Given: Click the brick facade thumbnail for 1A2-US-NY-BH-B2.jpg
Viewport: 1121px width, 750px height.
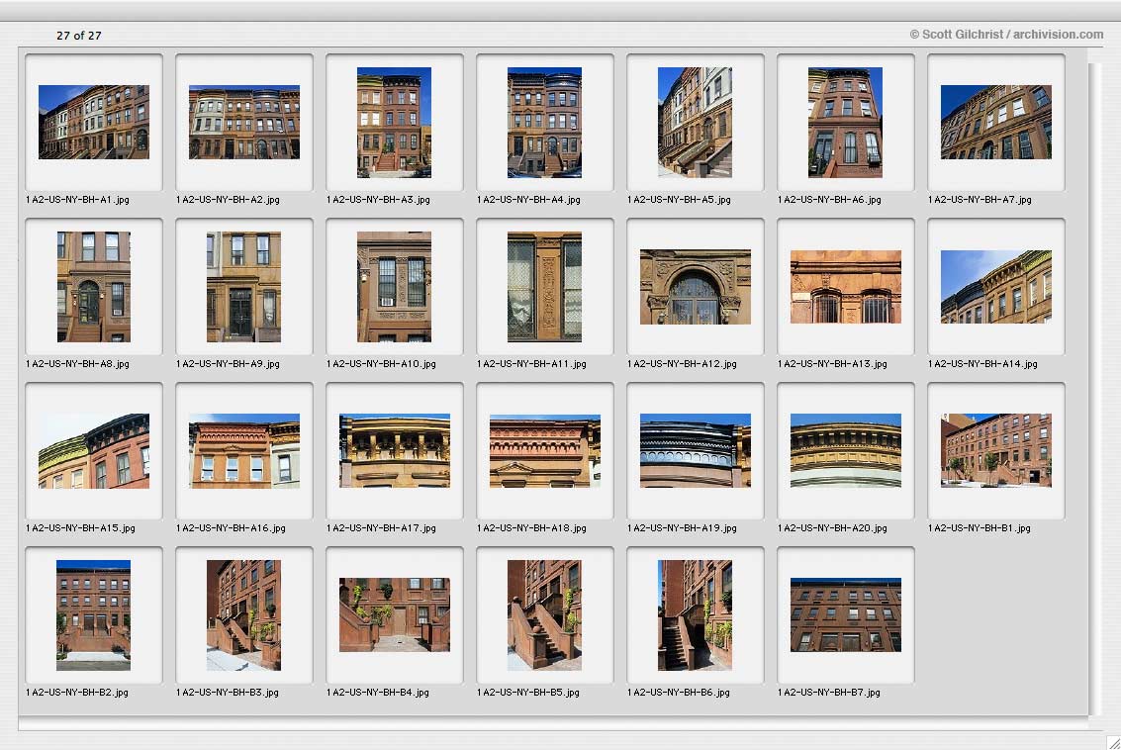Looking at the screenshot, I should pyautogui.click(x=94, y=615).
